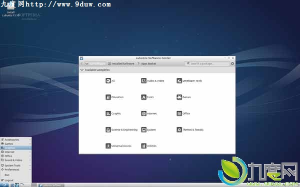Click the Lubuntu start menu button on panel
Image resolution: width=300 pixels, height=187 pixels.
click(4, 185)
